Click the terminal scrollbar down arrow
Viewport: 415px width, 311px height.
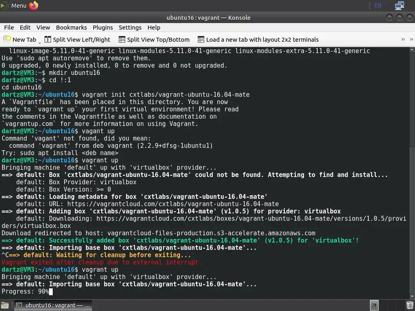(x=412, y=296)
